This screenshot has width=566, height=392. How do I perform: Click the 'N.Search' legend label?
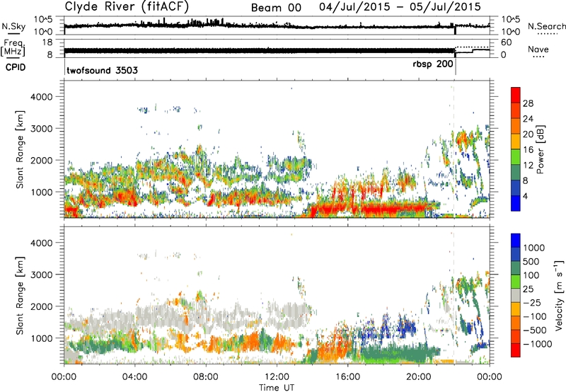(546, 26)
